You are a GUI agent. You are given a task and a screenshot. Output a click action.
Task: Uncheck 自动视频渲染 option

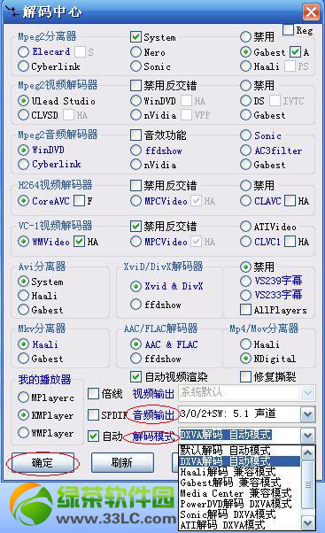pyautogui.click(x=135, y=376)
